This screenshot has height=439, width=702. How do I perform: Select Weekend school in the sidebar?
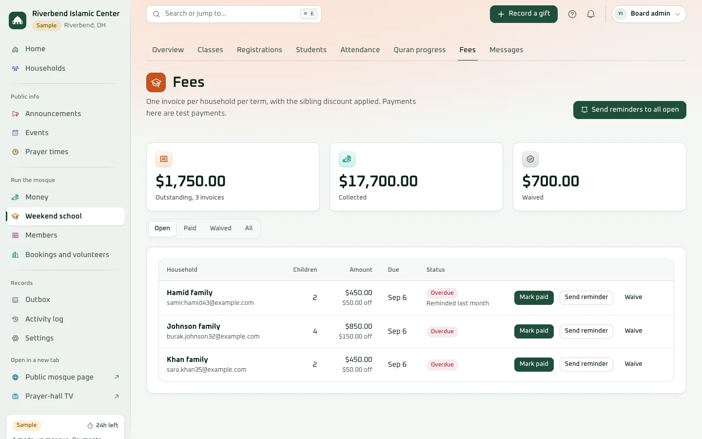(65, 217)
